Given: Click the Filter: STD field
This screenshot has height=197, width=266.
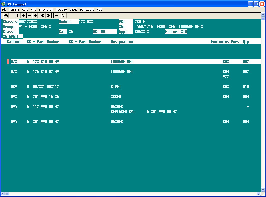Looking at the screenshot, I should pos(176,32).
